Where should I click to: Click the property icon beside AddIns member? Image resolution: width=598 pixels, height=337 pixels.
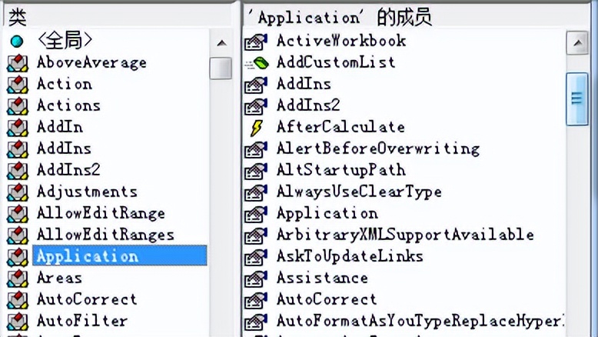point(255,85)
